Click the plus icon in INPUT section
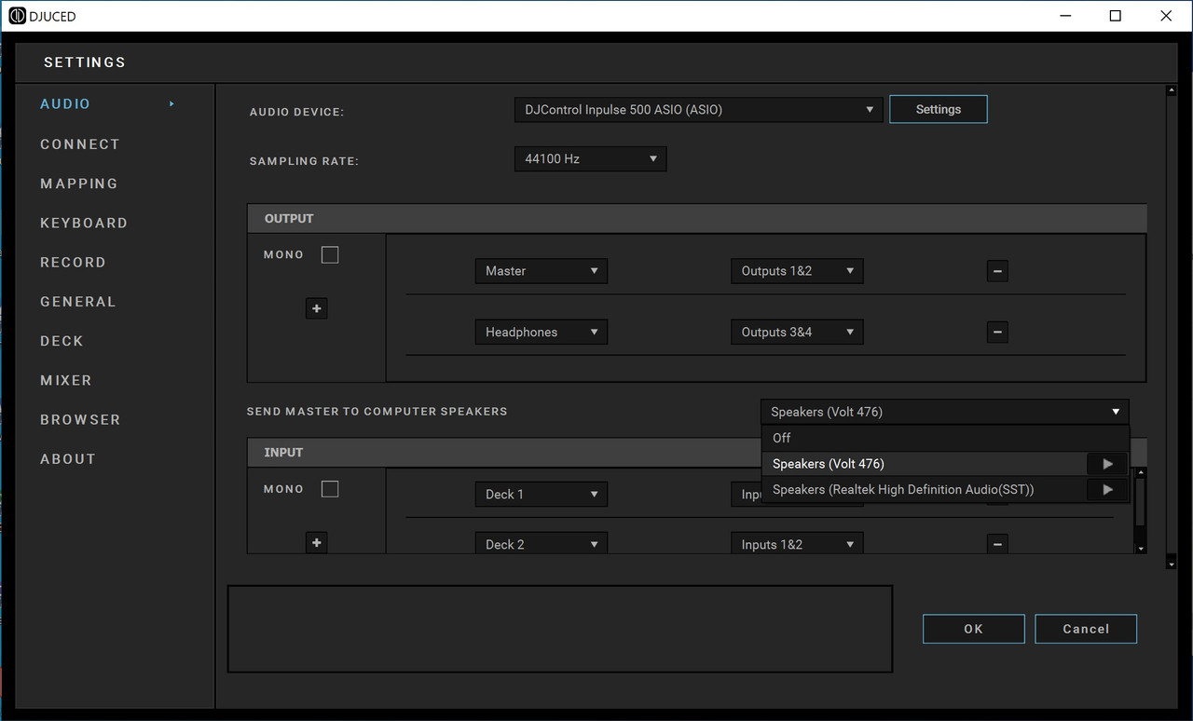The image size is (1193, 721). click(317, 542)
